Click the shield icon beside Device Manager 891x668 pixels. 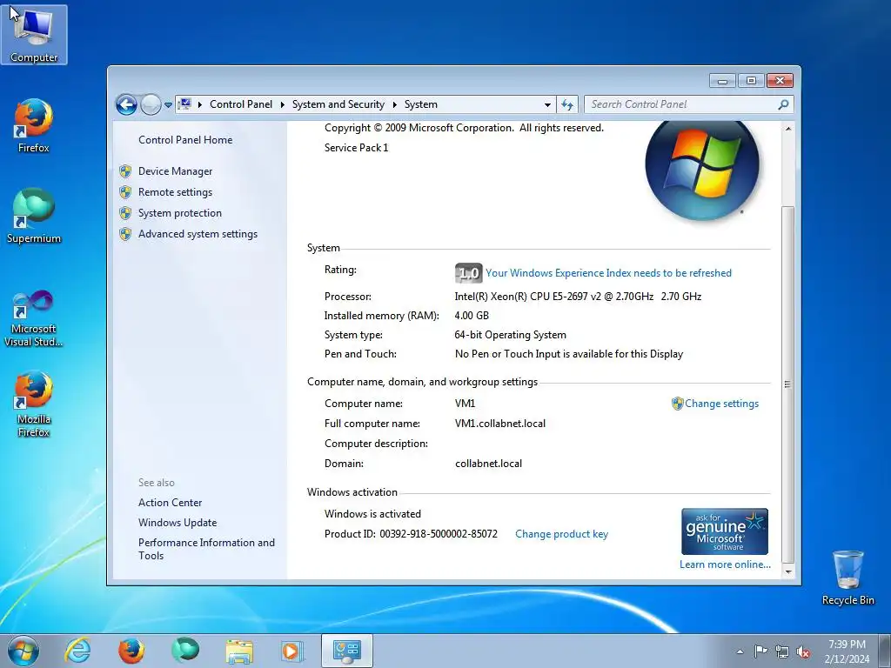125,171
